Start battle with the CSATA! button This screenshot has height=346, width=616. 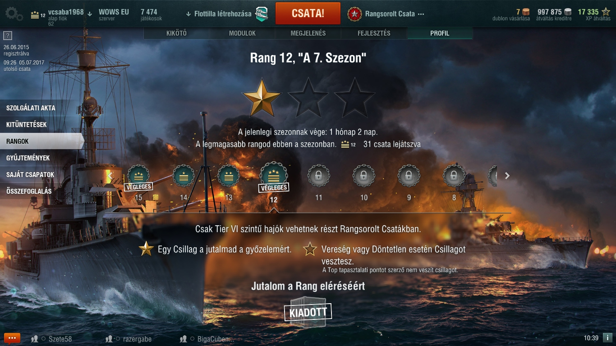pyautogui.click(x=308, y=13)
